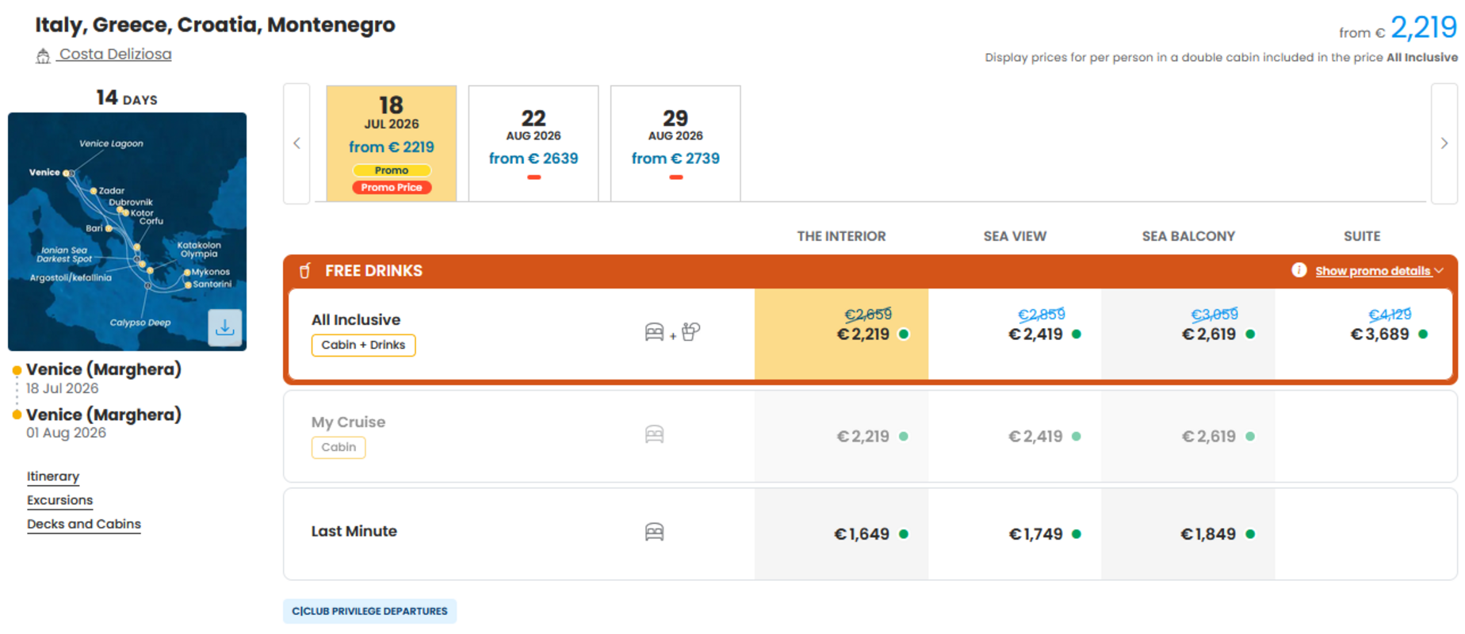Click the Last Minute cabin bed icon
Image resolution: width=1465 pixels, height=634 pixels.
click(654, 532)
